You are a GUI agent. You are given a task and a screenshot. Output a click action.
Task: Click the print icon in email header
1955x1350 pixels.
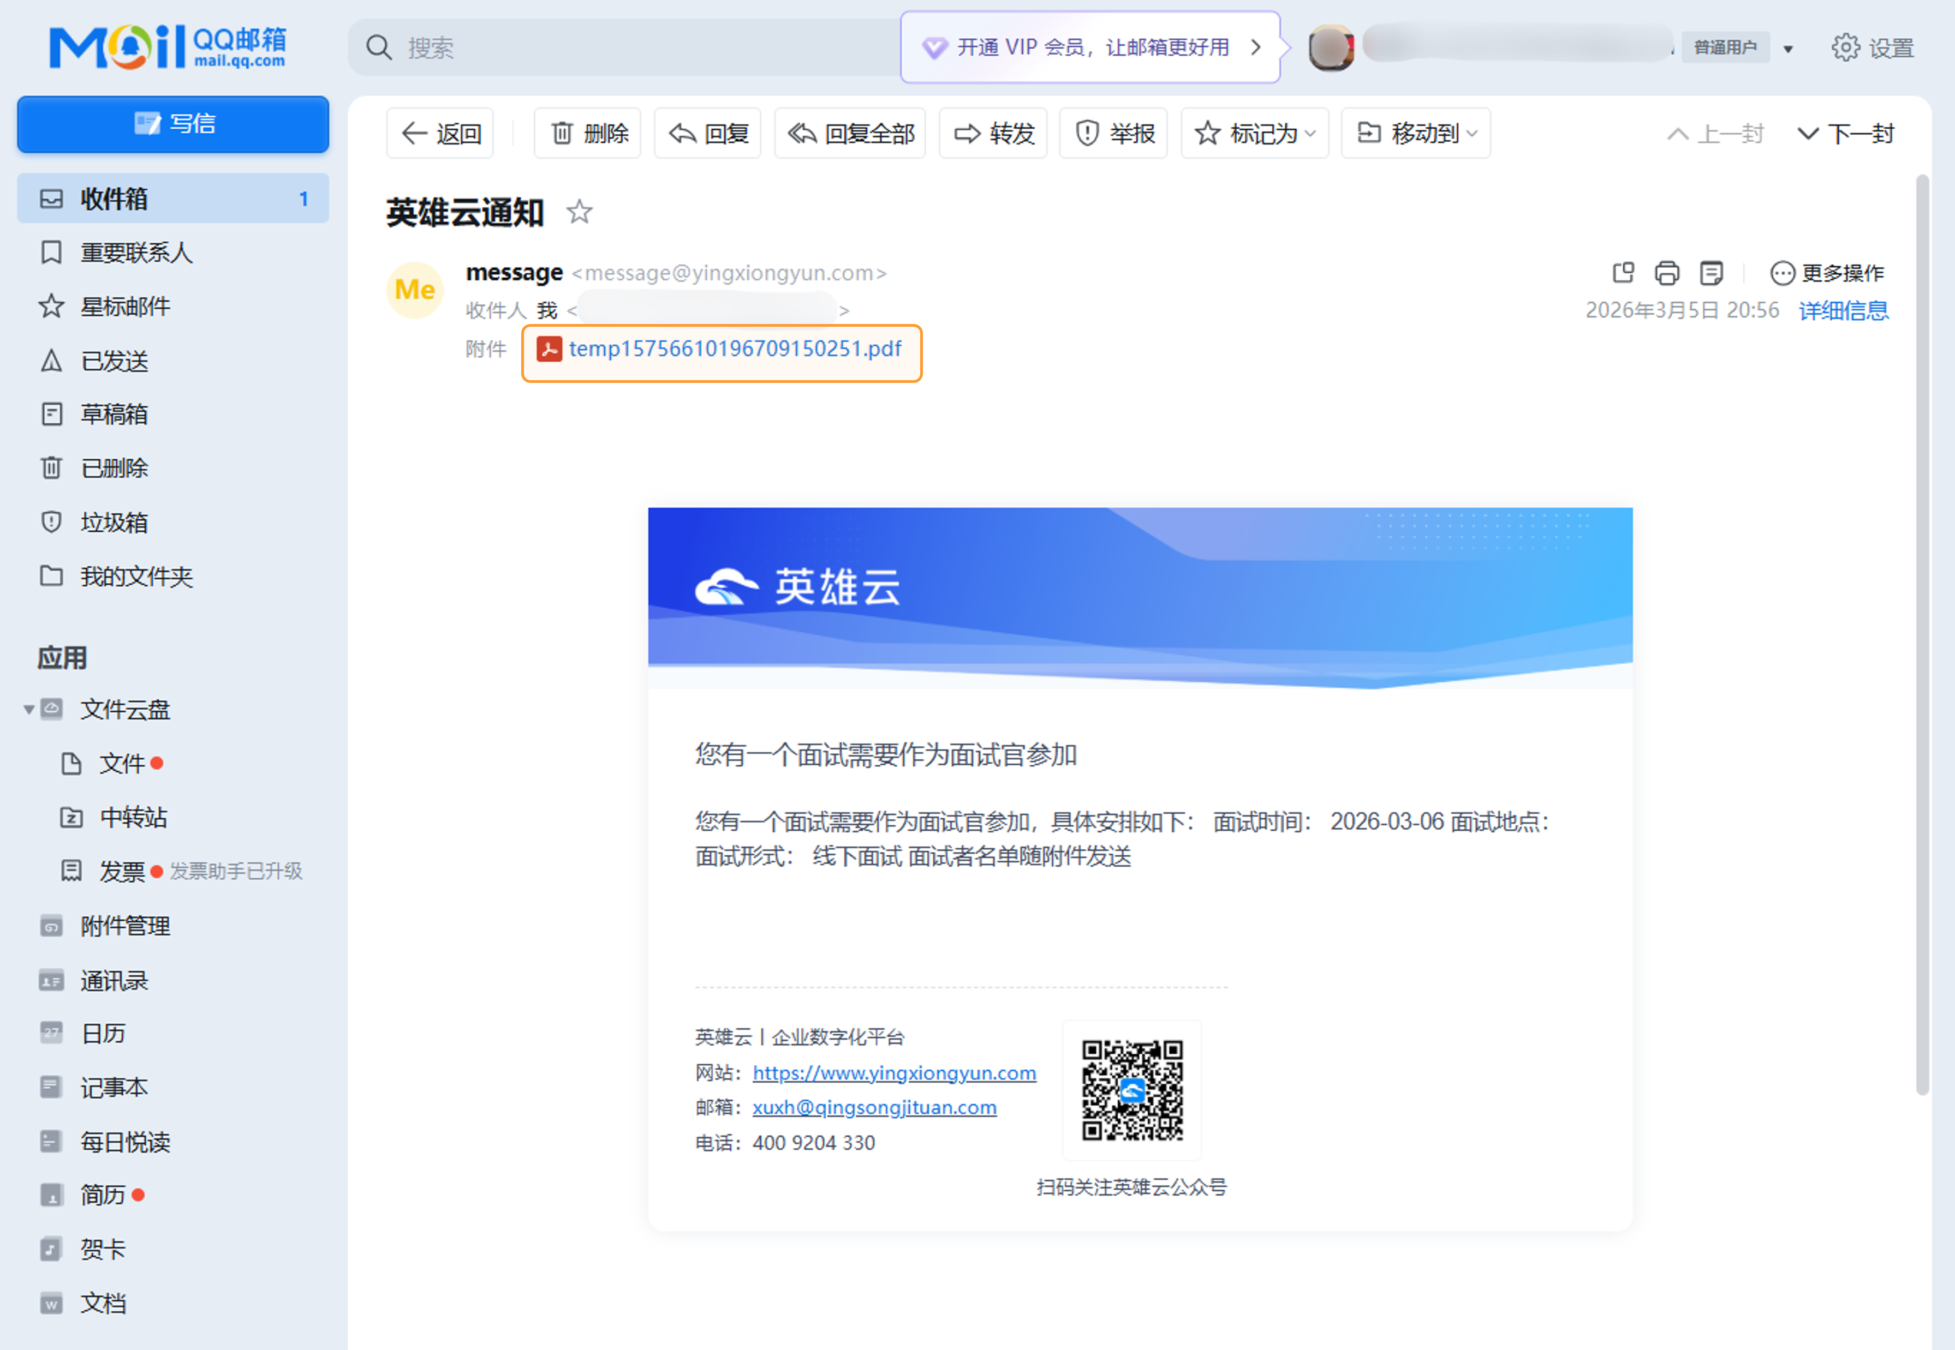pos(1666,273)
